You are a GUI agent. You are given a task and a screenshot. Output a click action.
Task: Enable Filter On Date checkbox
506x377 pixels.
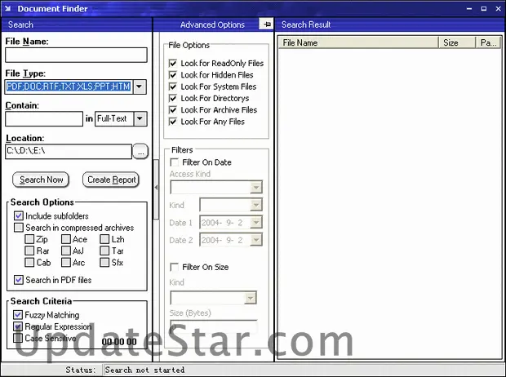tap(175, 162)
